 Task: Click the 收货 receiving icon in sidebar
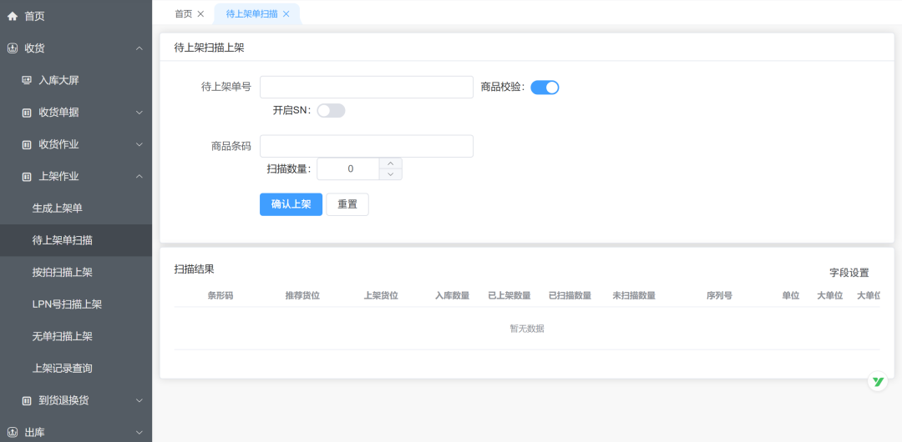(x=13, y=48)
